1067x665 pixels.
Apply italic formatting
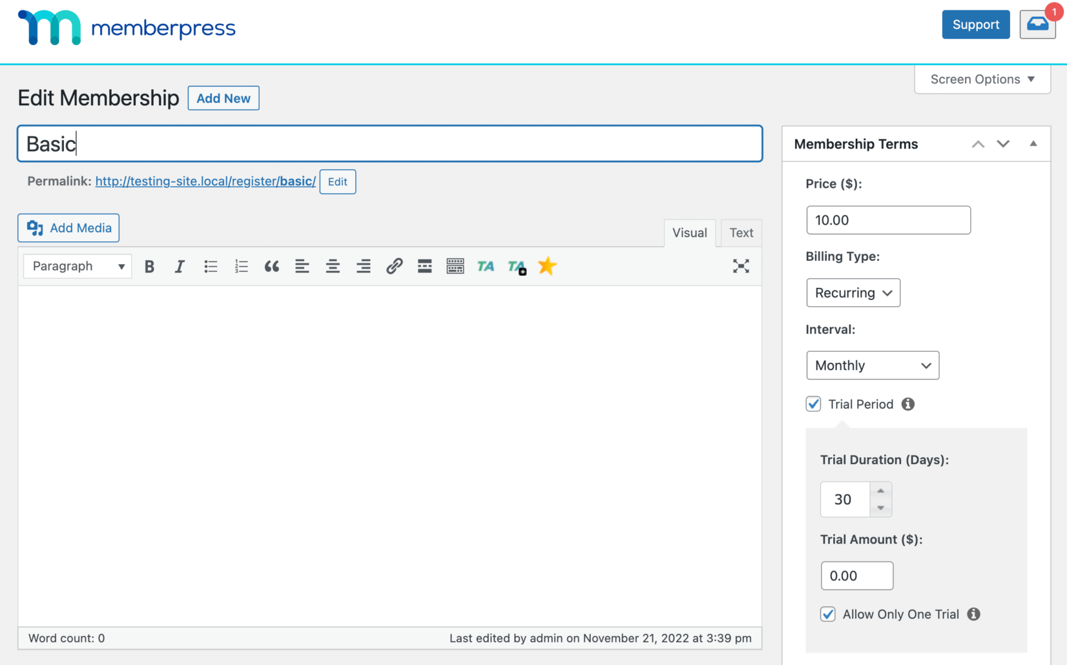[180, 266]
